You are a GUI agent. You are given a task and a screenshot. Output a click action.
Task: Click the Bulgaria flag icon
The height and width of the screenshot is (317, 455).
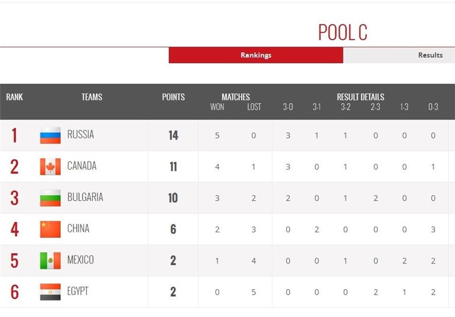click(x=50, y=198)
